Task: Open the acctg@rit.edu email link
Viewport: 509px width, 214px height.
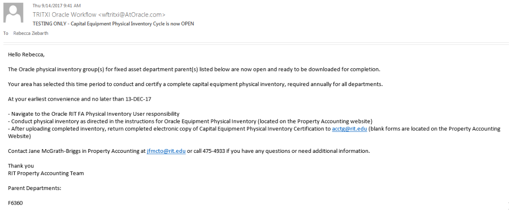Action: coord(349,128)
